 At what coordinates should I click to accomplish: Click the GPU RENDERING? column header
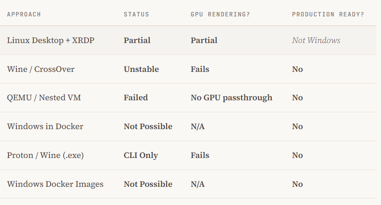tap(220, 14)
